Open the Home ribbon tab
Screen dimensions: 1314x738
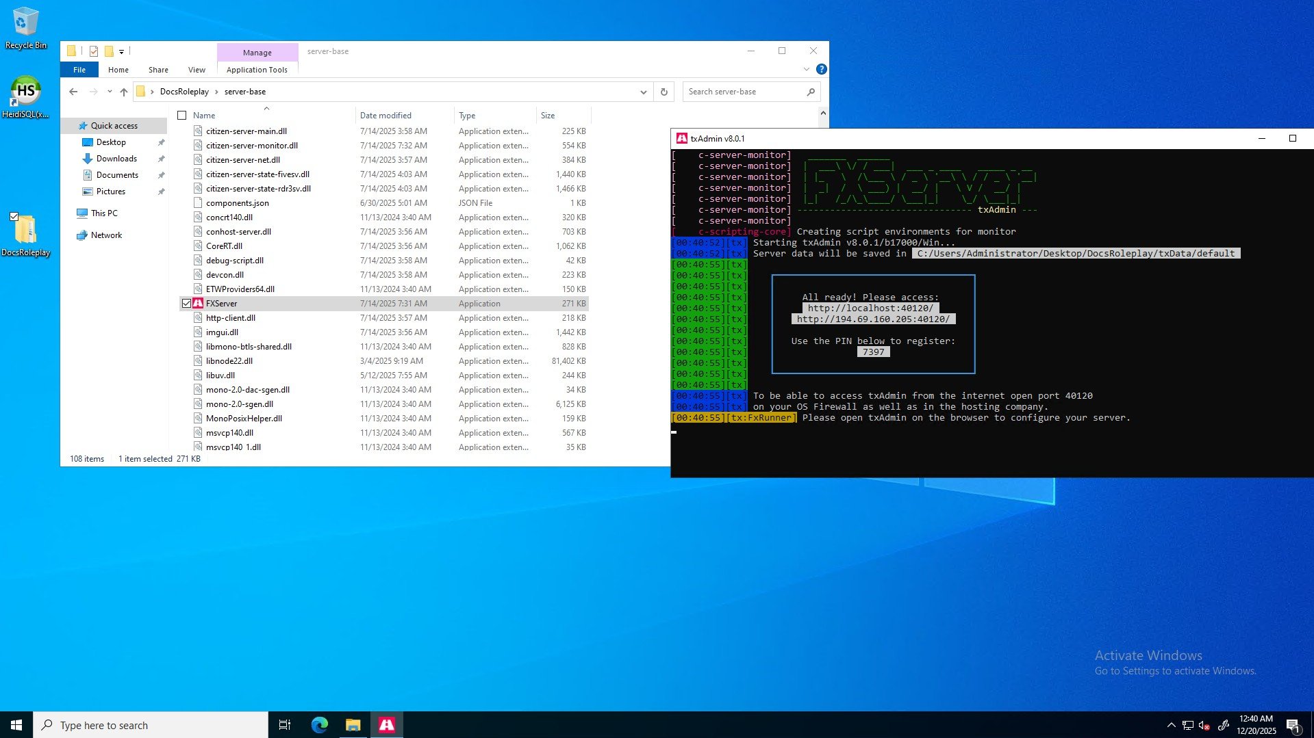point(118,70)
